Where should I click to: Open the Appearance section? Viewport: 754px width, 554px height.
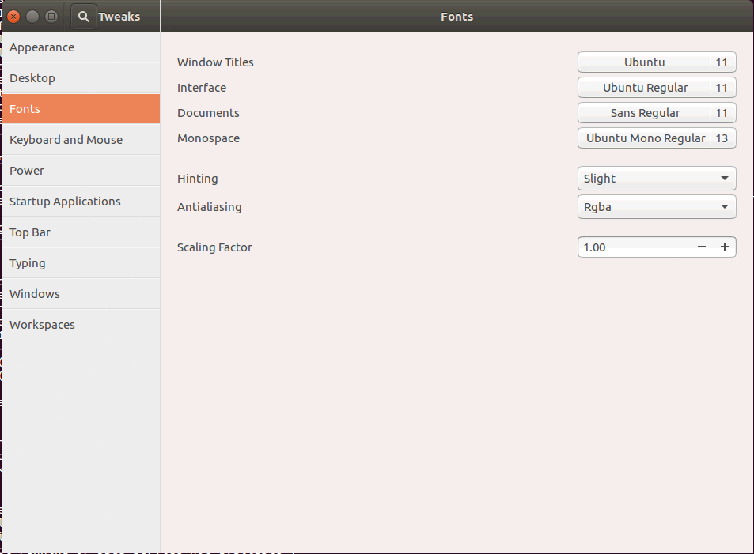click(81, 47)
